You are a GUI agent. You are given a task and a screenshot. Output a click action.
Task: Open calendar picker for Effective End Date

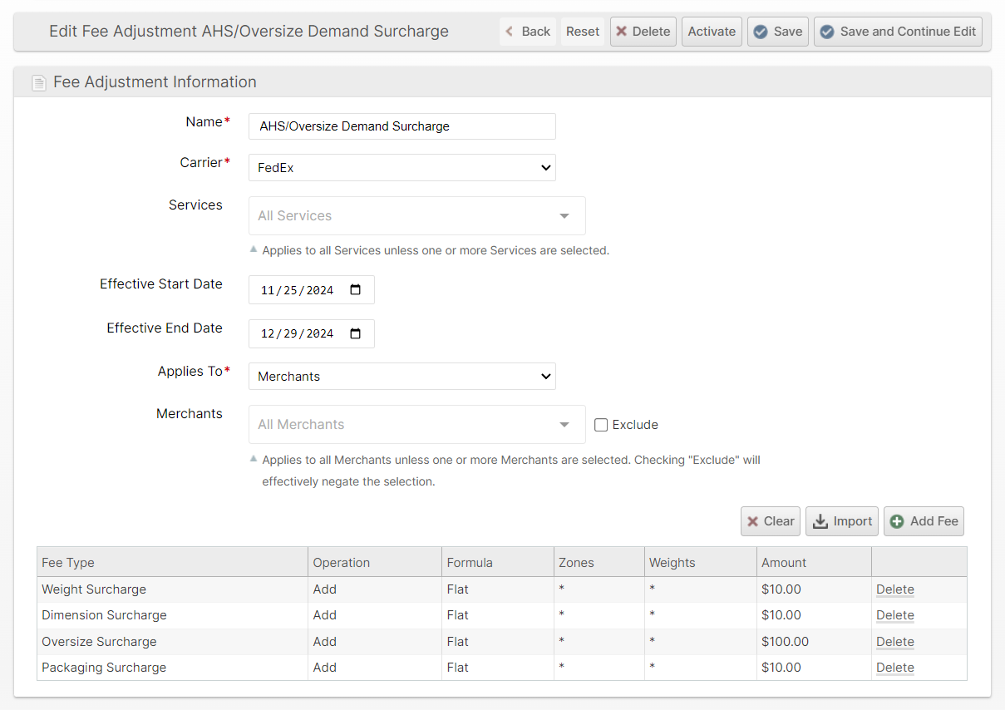pos(356,333)
